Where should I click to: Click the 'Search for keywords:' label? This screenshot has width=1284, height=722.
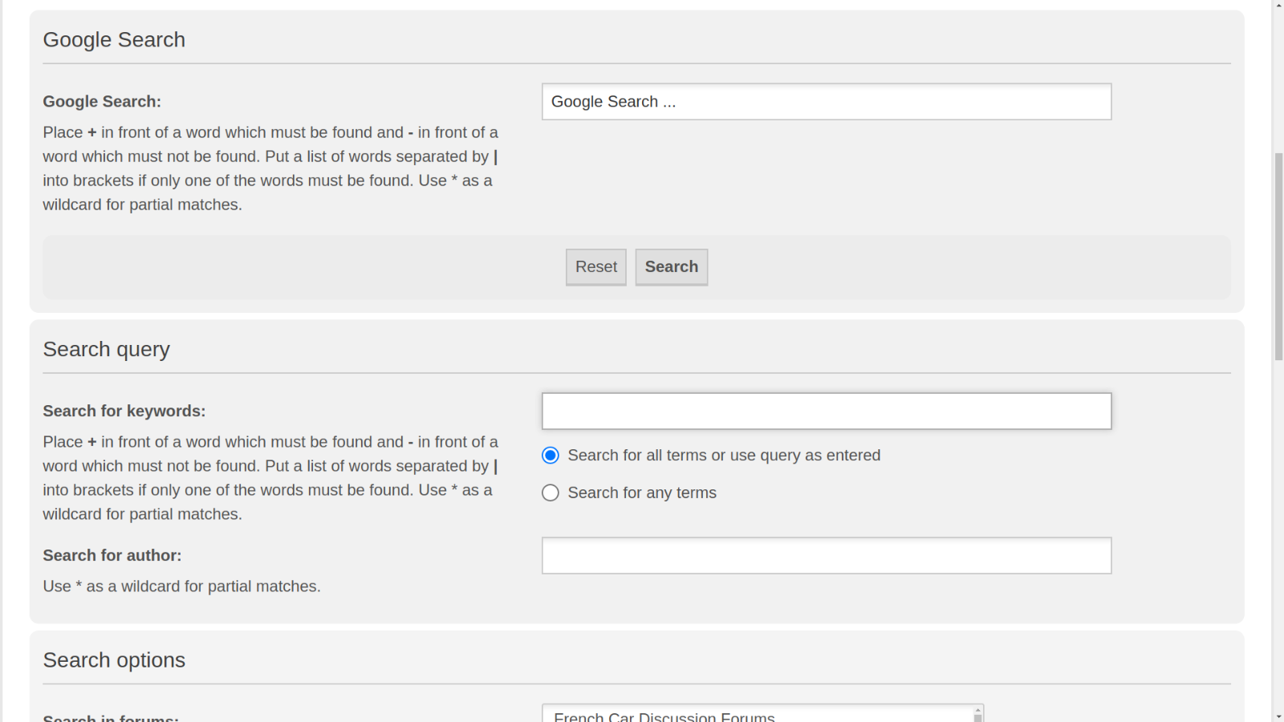click(x=124, y=412)
